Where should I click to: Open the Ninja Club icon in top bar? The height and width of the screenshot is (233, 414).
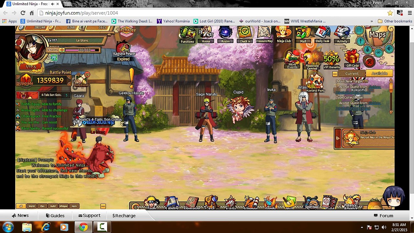[284, 35]
